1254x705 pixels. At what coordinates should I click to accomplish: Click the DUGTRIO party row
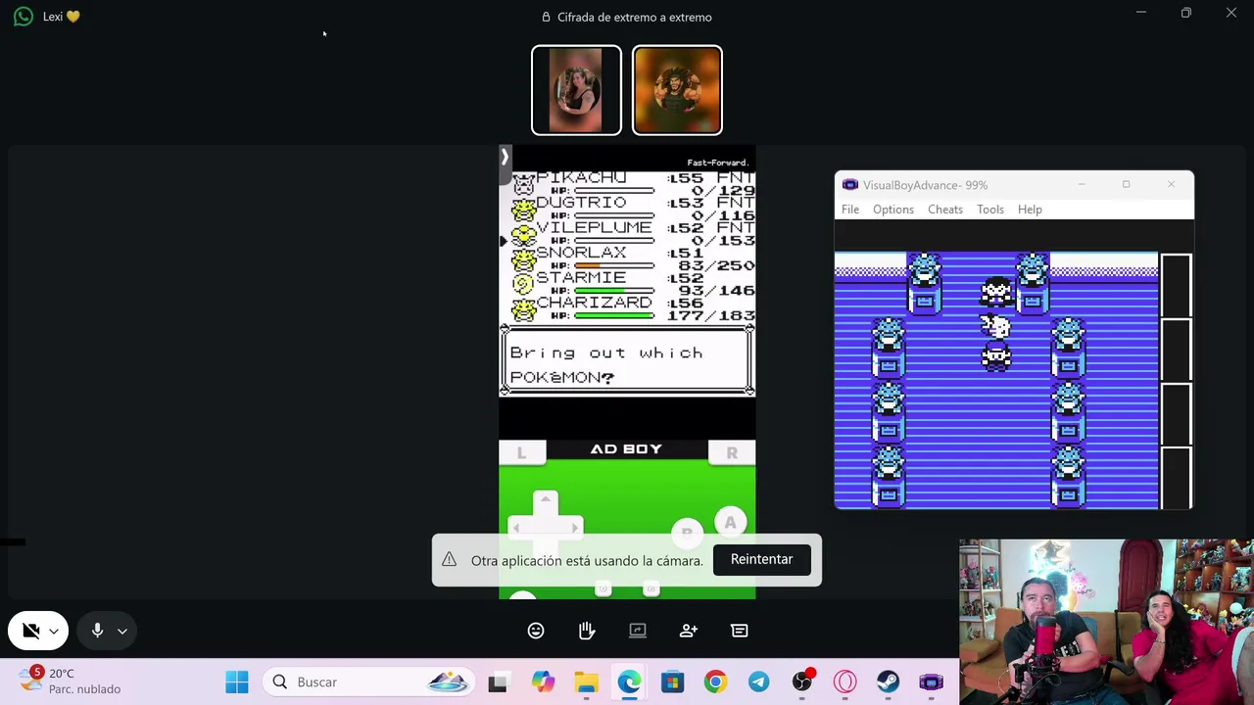click(633, 208)
